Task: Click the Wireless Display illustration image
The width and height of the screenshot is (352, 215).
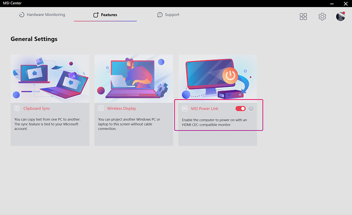Action: [x=133, y=79]
